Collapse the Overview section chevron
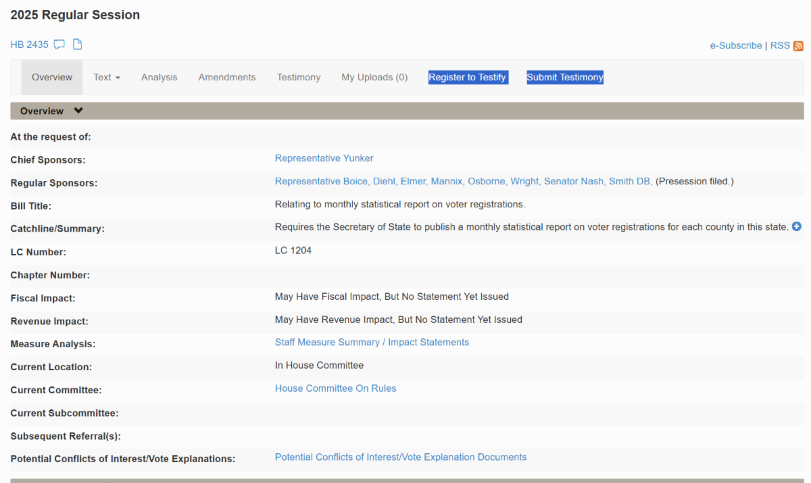811x483 pixels. coord(78,111)
